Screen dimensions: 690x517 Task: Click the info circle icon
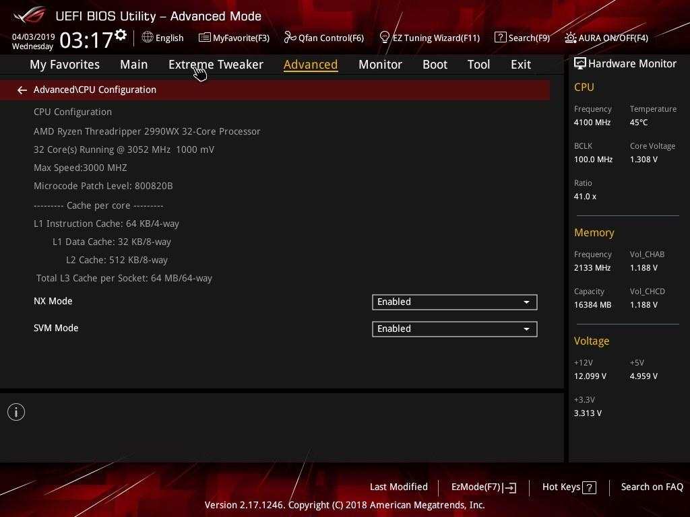(16, 412)
